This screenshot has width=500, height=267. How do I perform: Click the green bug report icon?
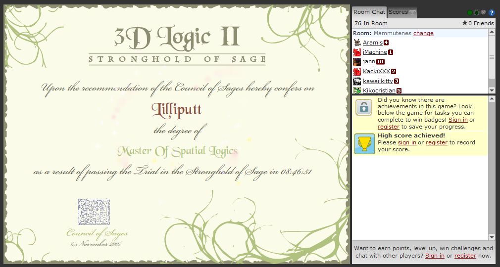pos(477,12)
